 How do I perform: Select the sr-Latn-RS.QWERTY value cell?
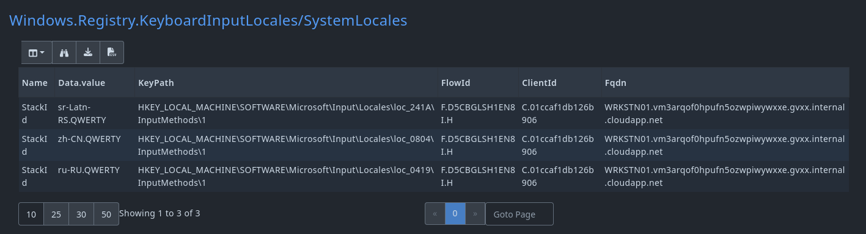[x=95, y=113]
